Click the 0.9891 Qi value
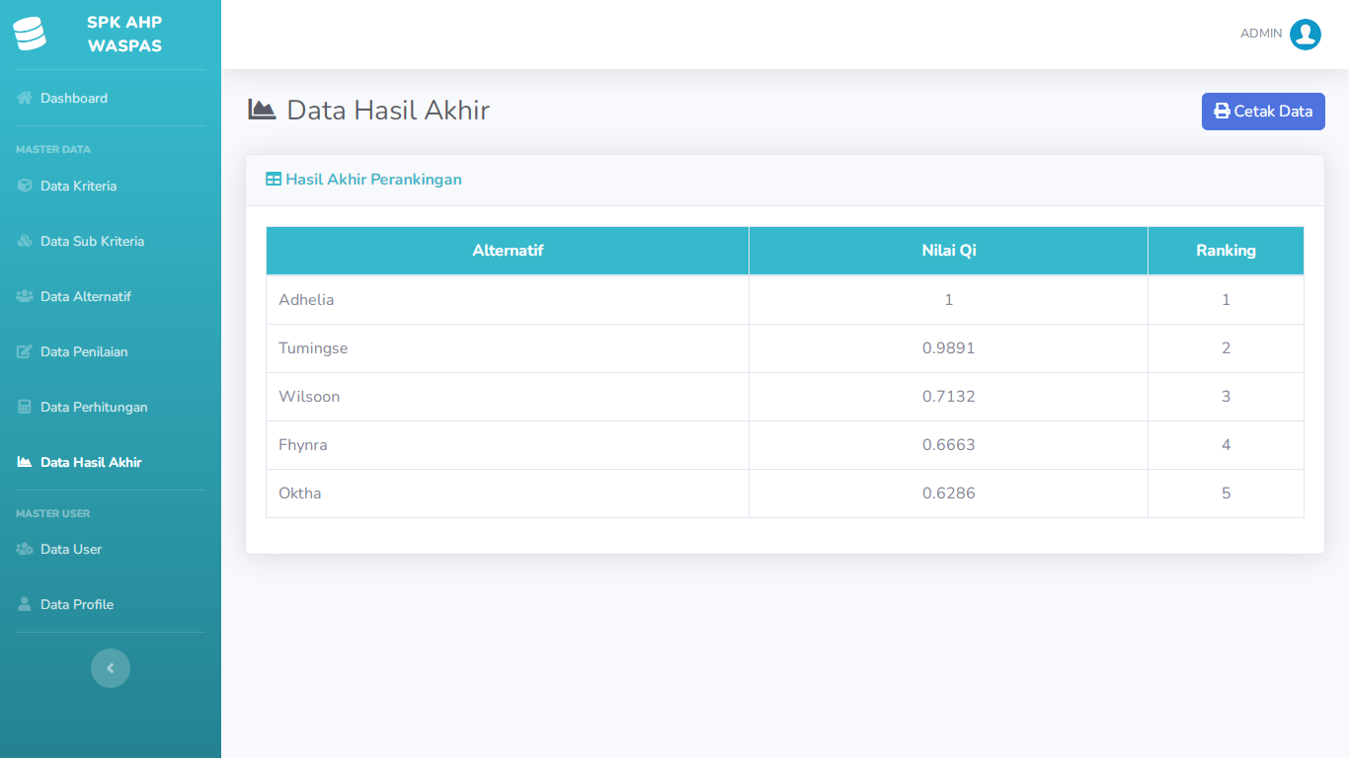 [x=948, y=348]
